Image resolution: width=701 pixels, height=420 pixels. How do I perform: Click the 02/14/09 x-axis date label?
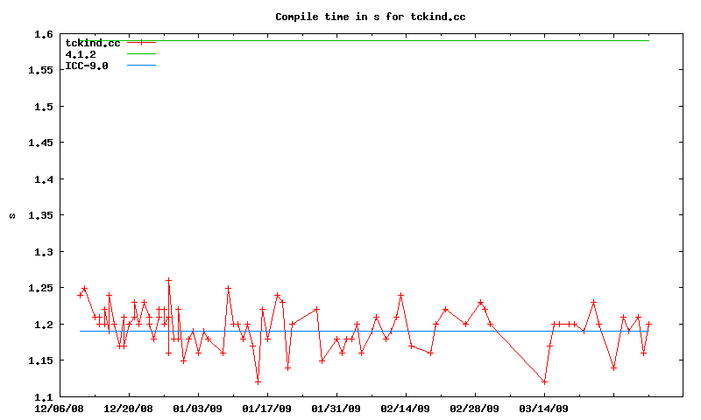[x=406, y=409]
